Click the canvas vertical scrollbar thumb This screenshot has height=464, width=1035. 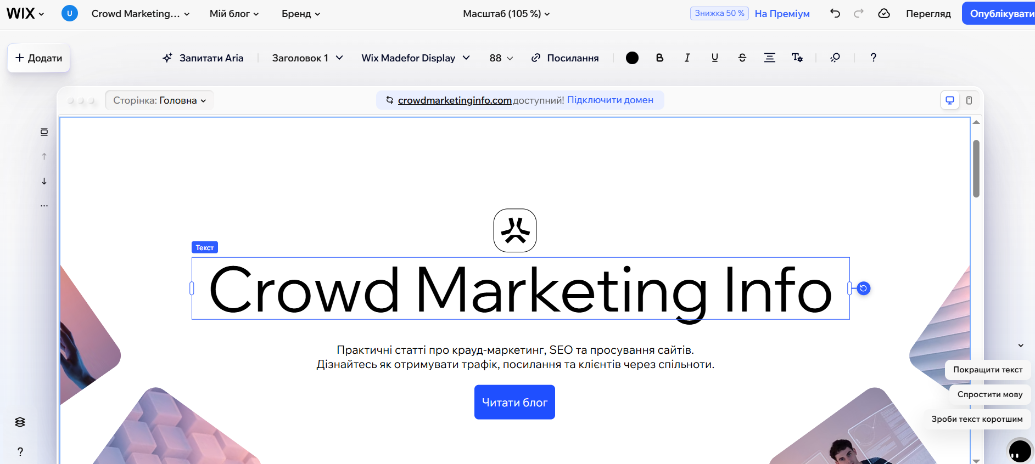(976, 168)
